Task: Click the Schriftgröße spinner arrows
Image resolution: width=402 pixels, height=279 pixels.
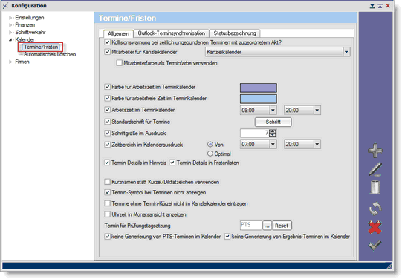Action: point(273,133)
